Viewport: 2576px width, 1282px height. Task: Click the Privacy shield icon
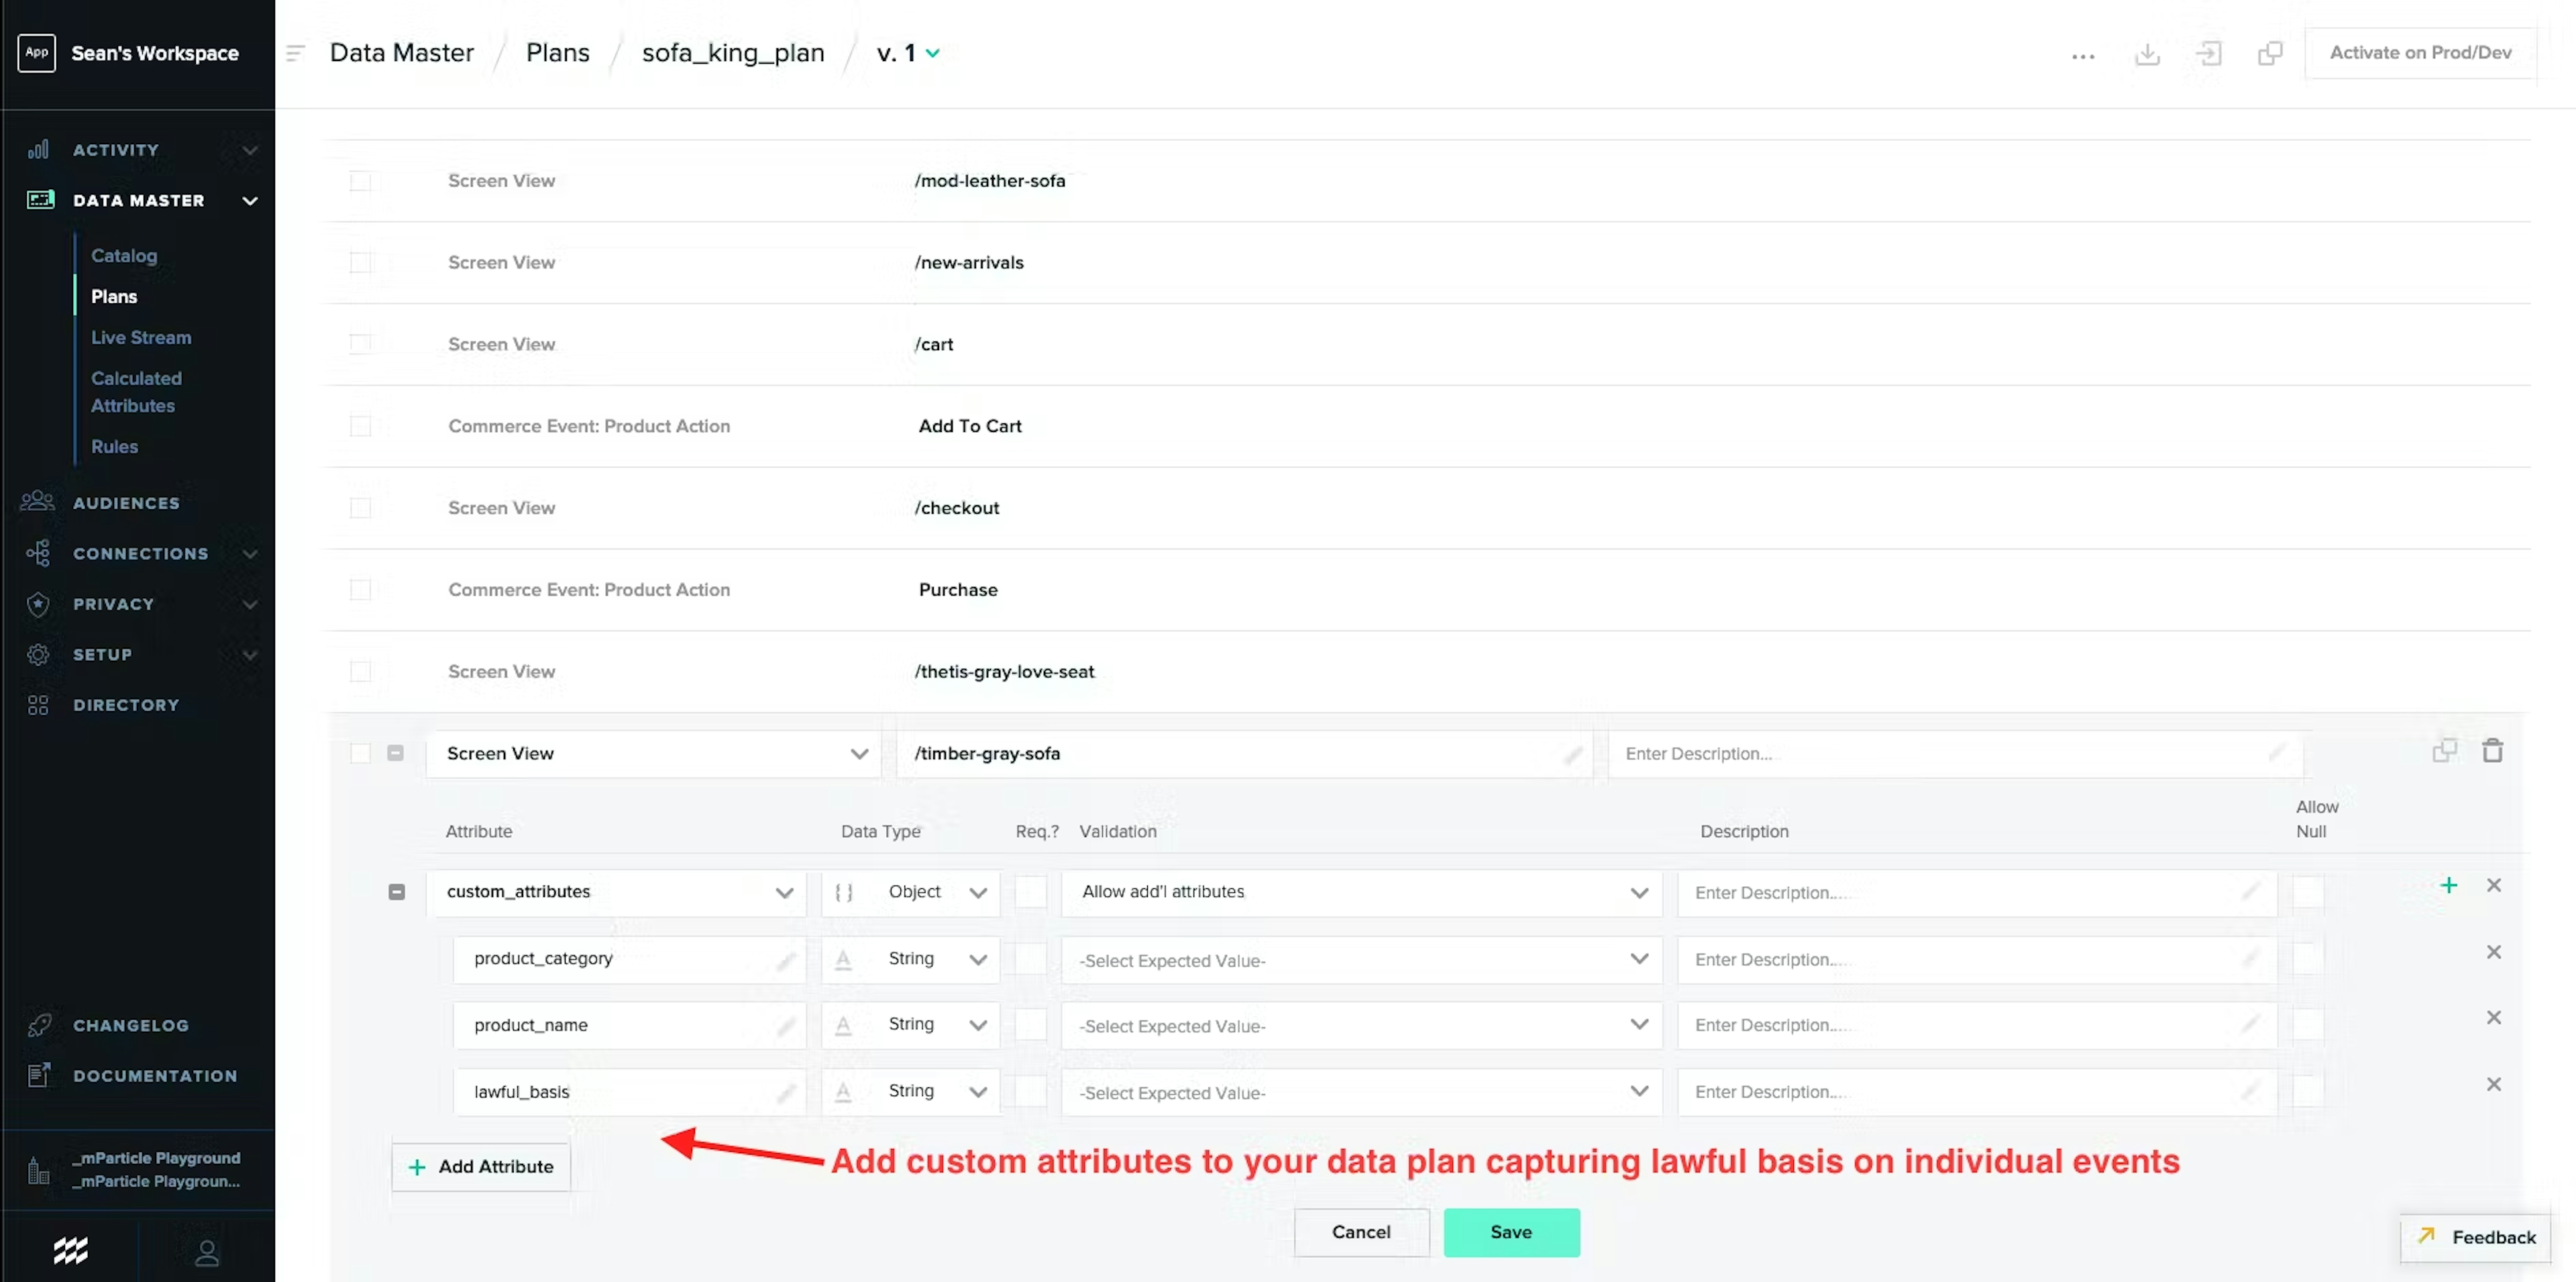point(37,604)
